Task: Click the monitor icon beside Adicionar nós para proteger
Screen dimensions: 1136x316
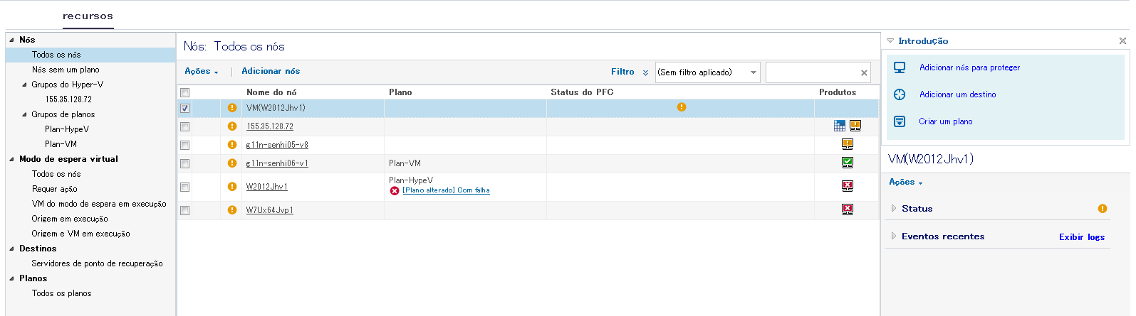Action: click(900, 67)
